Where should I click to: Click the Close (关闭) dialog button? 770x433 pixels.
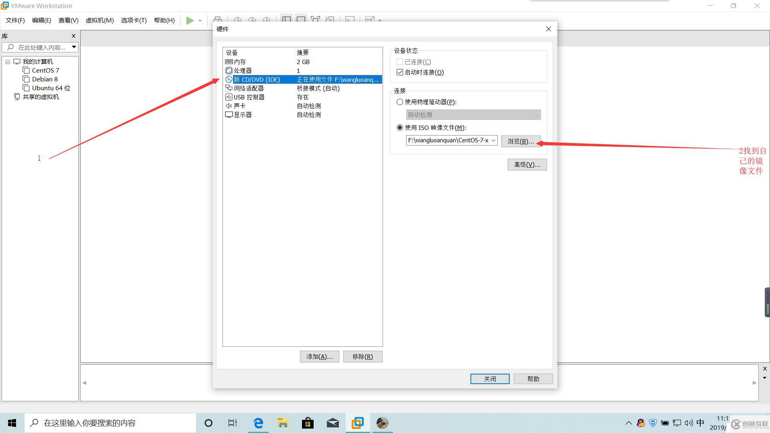(x=490, y=379)
